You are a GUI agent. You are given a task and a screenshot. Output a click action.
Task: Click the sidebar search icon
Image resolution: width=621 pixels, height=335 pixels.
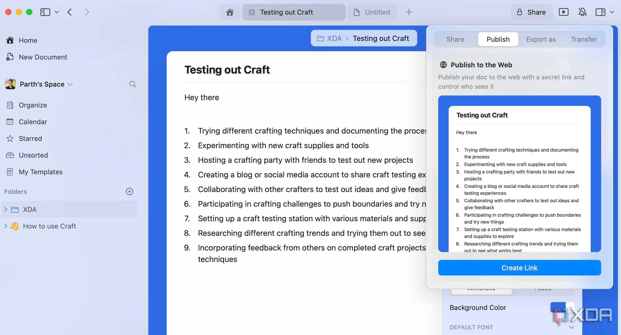[x=133, y=84]
